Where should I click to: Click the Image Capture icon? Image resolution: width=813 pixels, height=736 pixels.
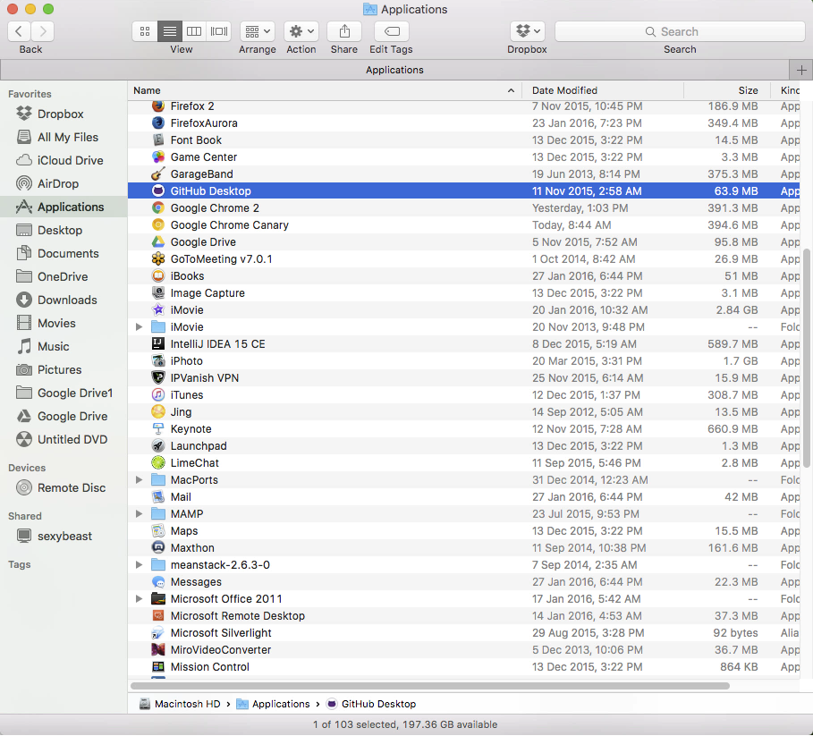[x=158, y=293]
